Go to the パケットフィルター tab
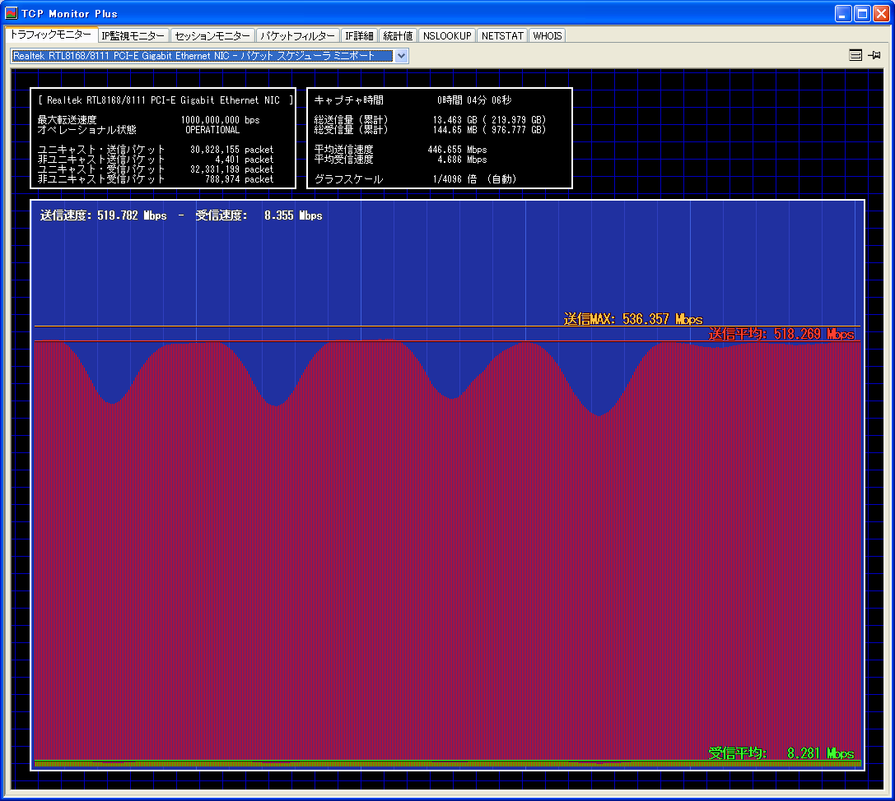The image size is (895, 801). pos(297,36)
